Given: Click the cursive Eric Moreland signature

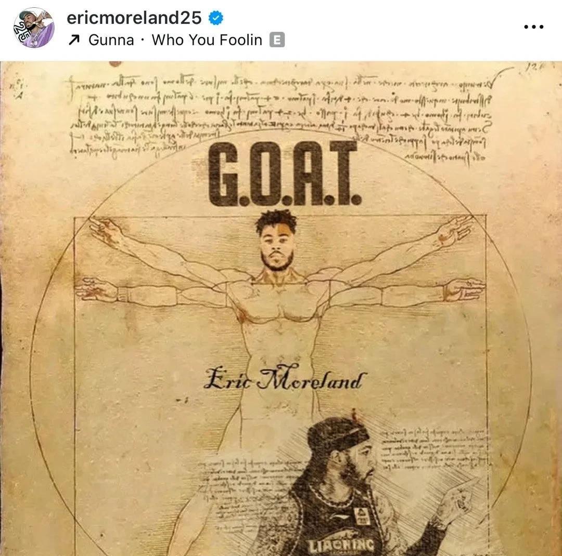Looking at the screenshot, I should pyautogui.click(x=285, y=378).
